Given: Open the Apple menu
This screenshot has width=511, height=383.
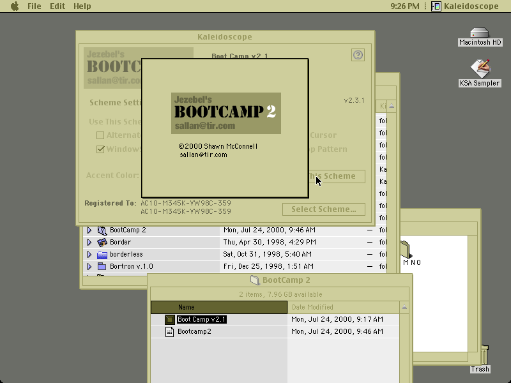Looking at the screenshot, I should click(15, 6).
